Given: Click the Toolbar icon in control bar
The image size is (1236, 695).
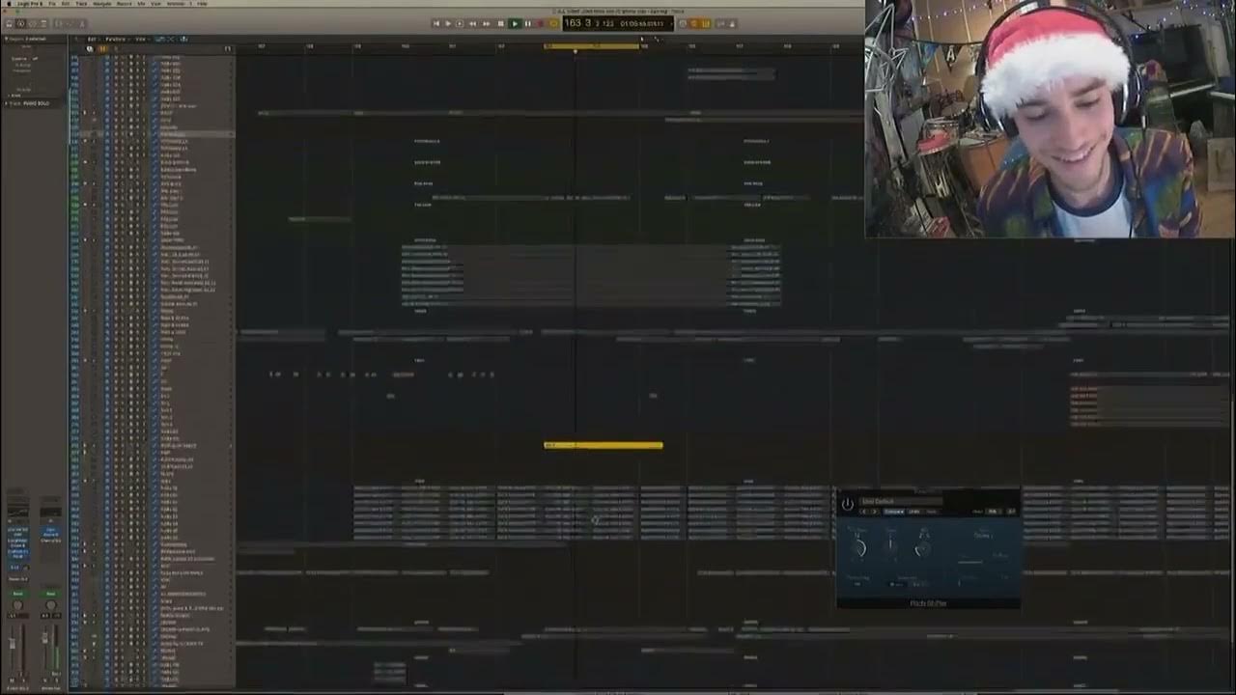Looking at the screenshot, I should (43, 23).
